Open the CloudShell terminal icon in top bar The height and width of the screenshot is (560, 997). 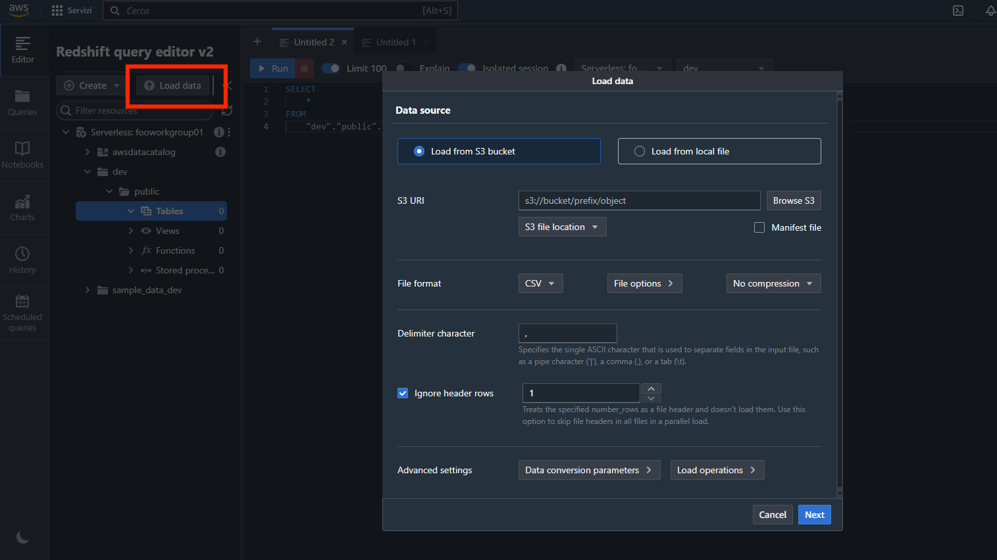coord(958,11)
